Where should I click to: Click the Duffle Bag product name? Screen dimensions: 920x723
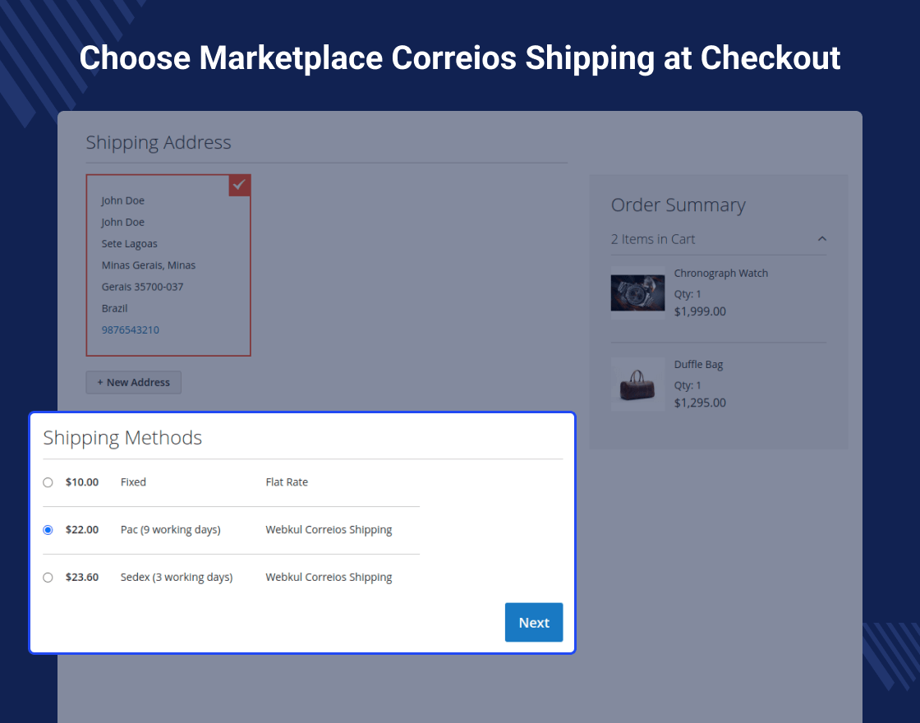(x=698, y=365)
